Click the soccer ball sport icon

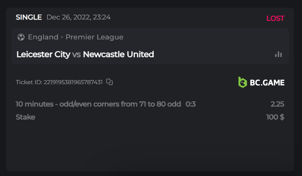21,37
